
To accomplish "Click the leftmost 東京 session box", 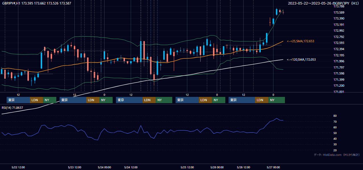I will click(x=18, y=100).
